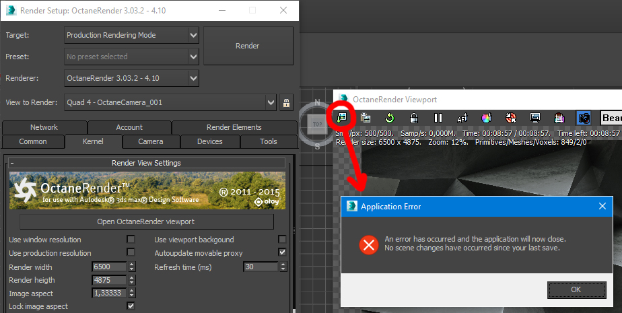Select the material color picker tool
This screenshot has height=313, width=622.
[486, 118]
